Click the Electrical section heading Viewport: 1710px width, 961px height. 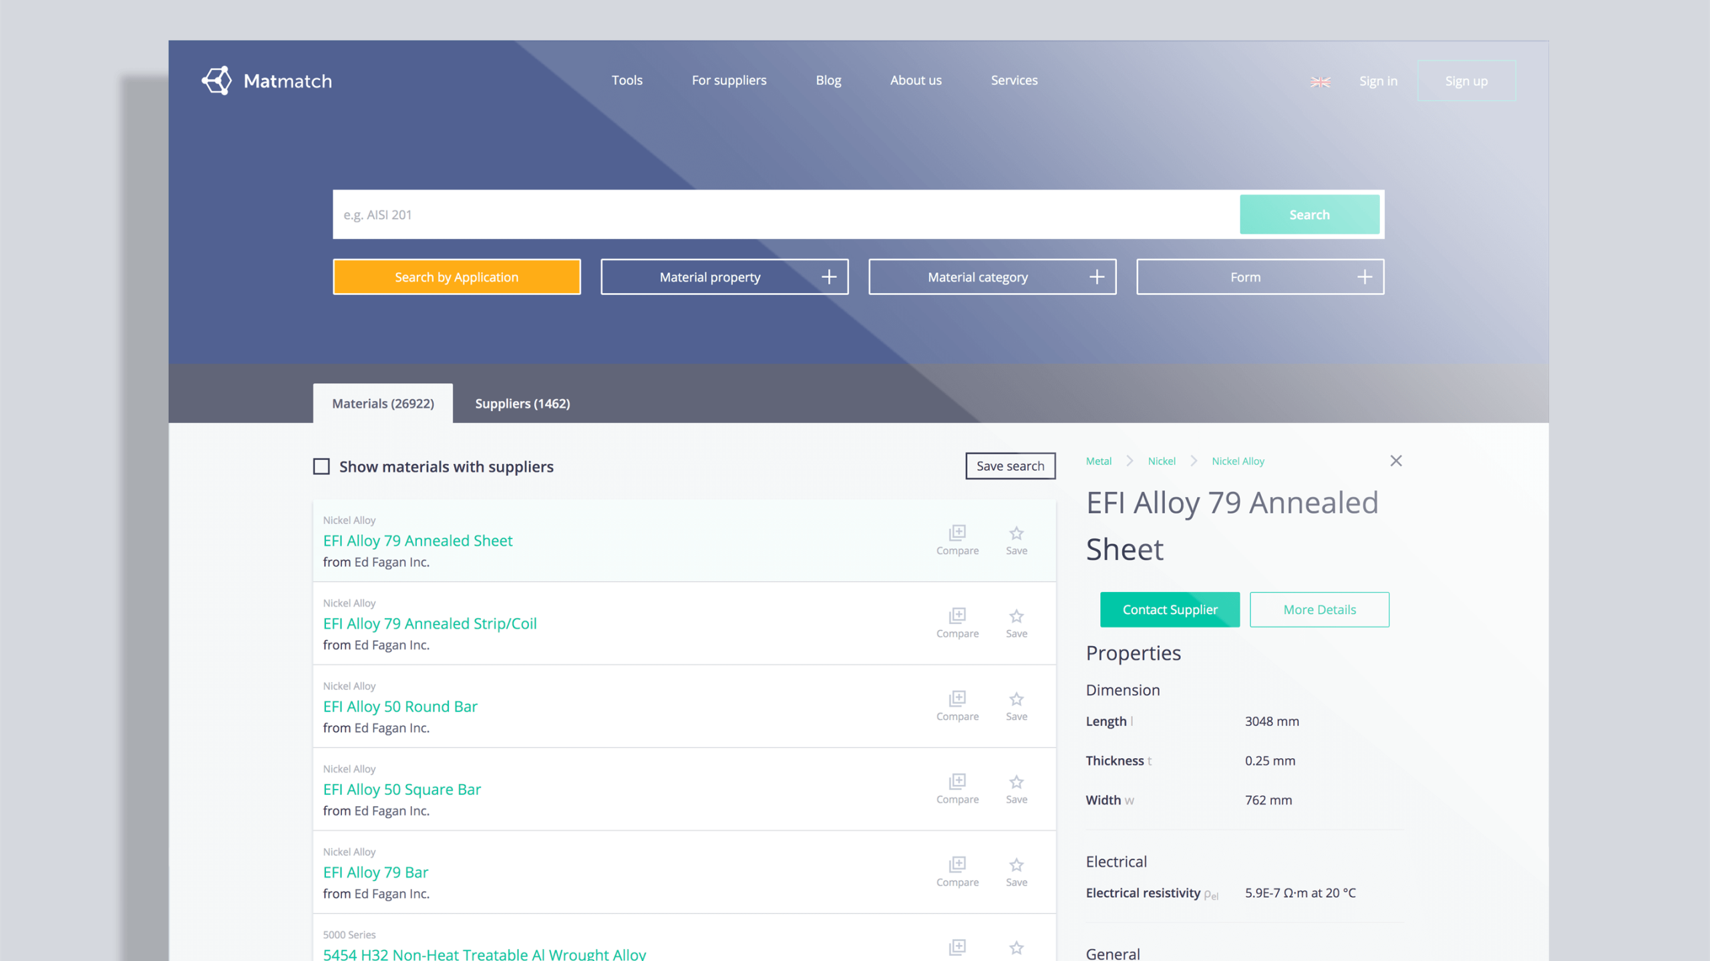tap(1116, 861)
